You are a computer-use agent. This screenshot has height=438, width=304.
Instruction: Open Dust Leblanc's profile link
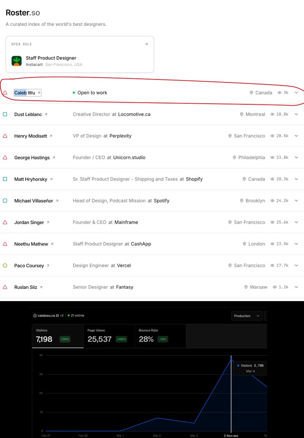[x=31, y=114]
